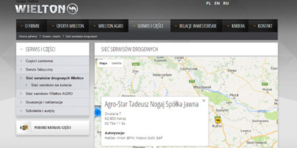Image resolution: width=297 pixels, height=148 pixels.
Task: Open the Wielton Agro menu
Action: (109, 26)
